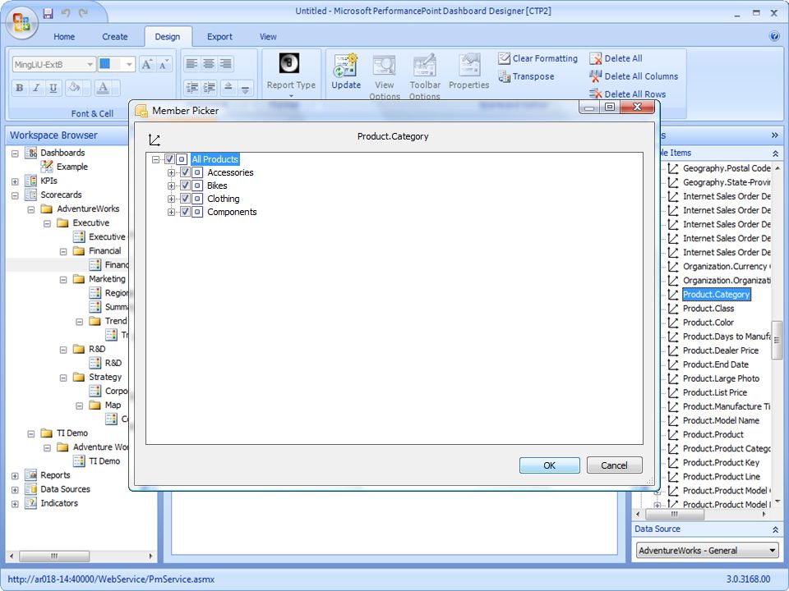Uncheck the Bikes checkbox
The image size is (789, 591).
pos(185,186)
